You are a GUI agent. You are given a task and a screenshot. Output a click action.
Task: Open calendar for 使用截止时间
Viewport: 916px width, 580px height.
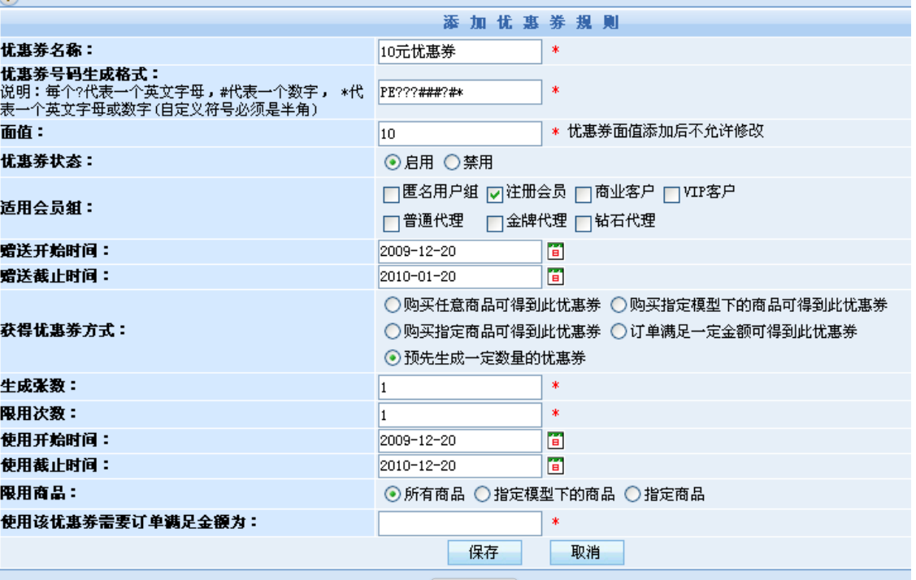pyautogui.click(x=556, y=465)
